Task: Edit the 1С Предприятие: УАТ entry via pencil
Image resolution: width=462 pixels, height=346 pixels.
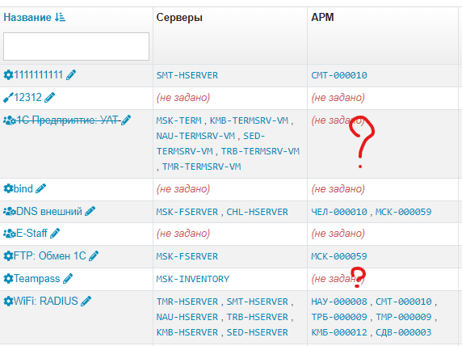Action: (126, 120)
